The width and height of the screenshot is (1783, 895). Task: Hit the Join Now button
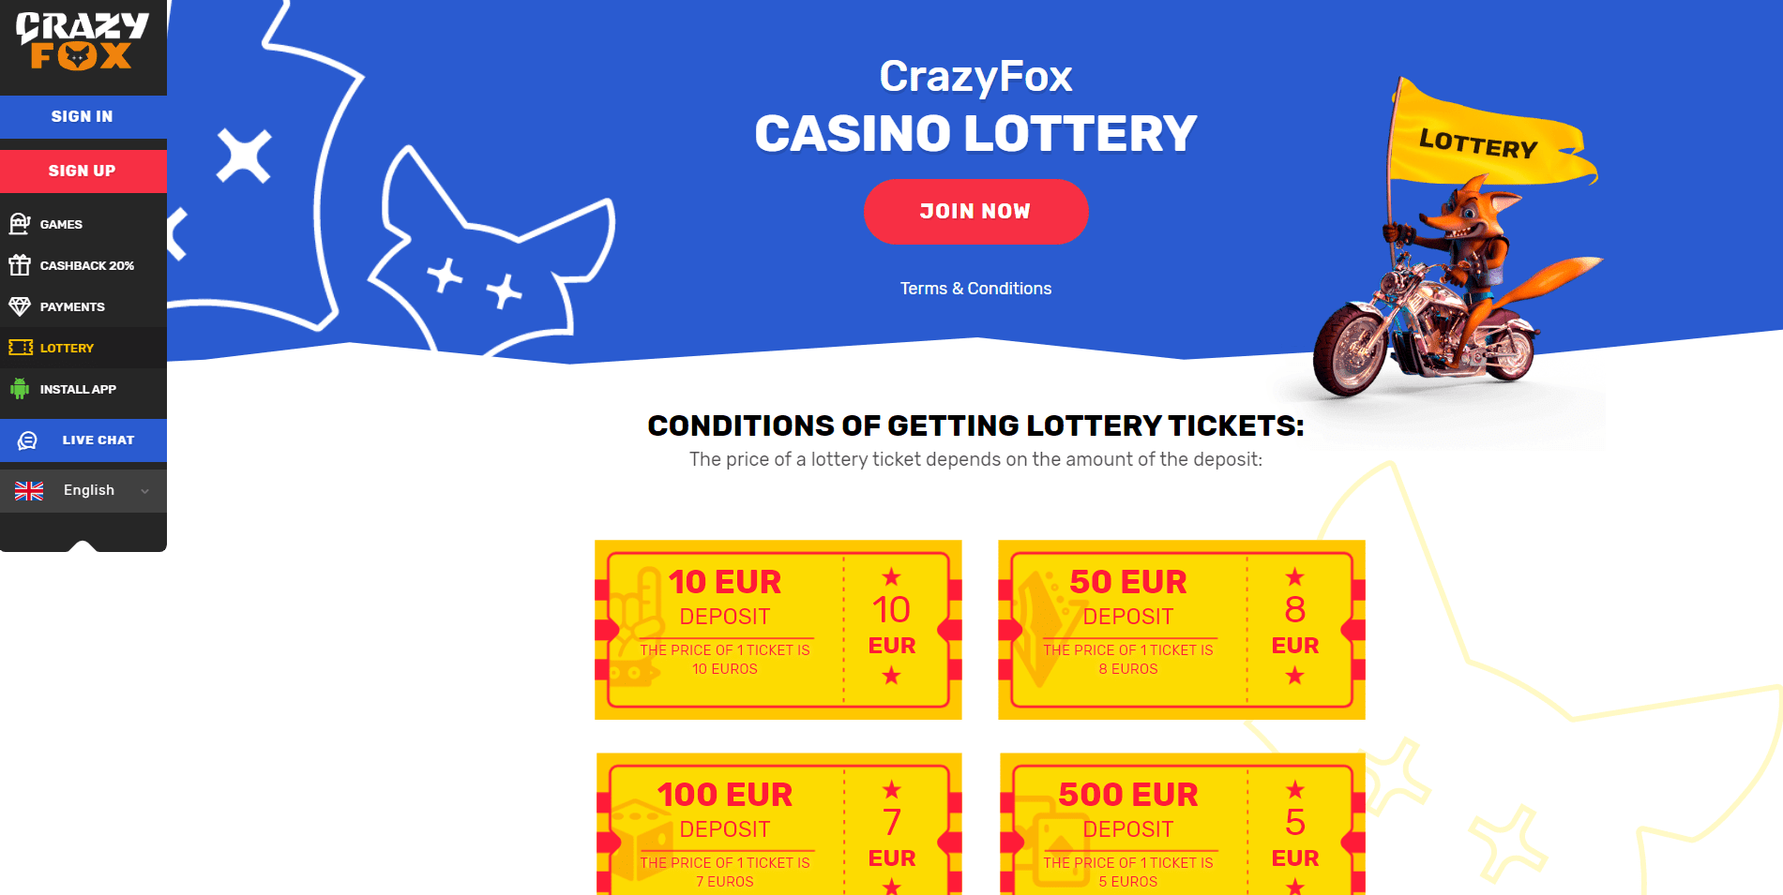[x=975, y=212]
